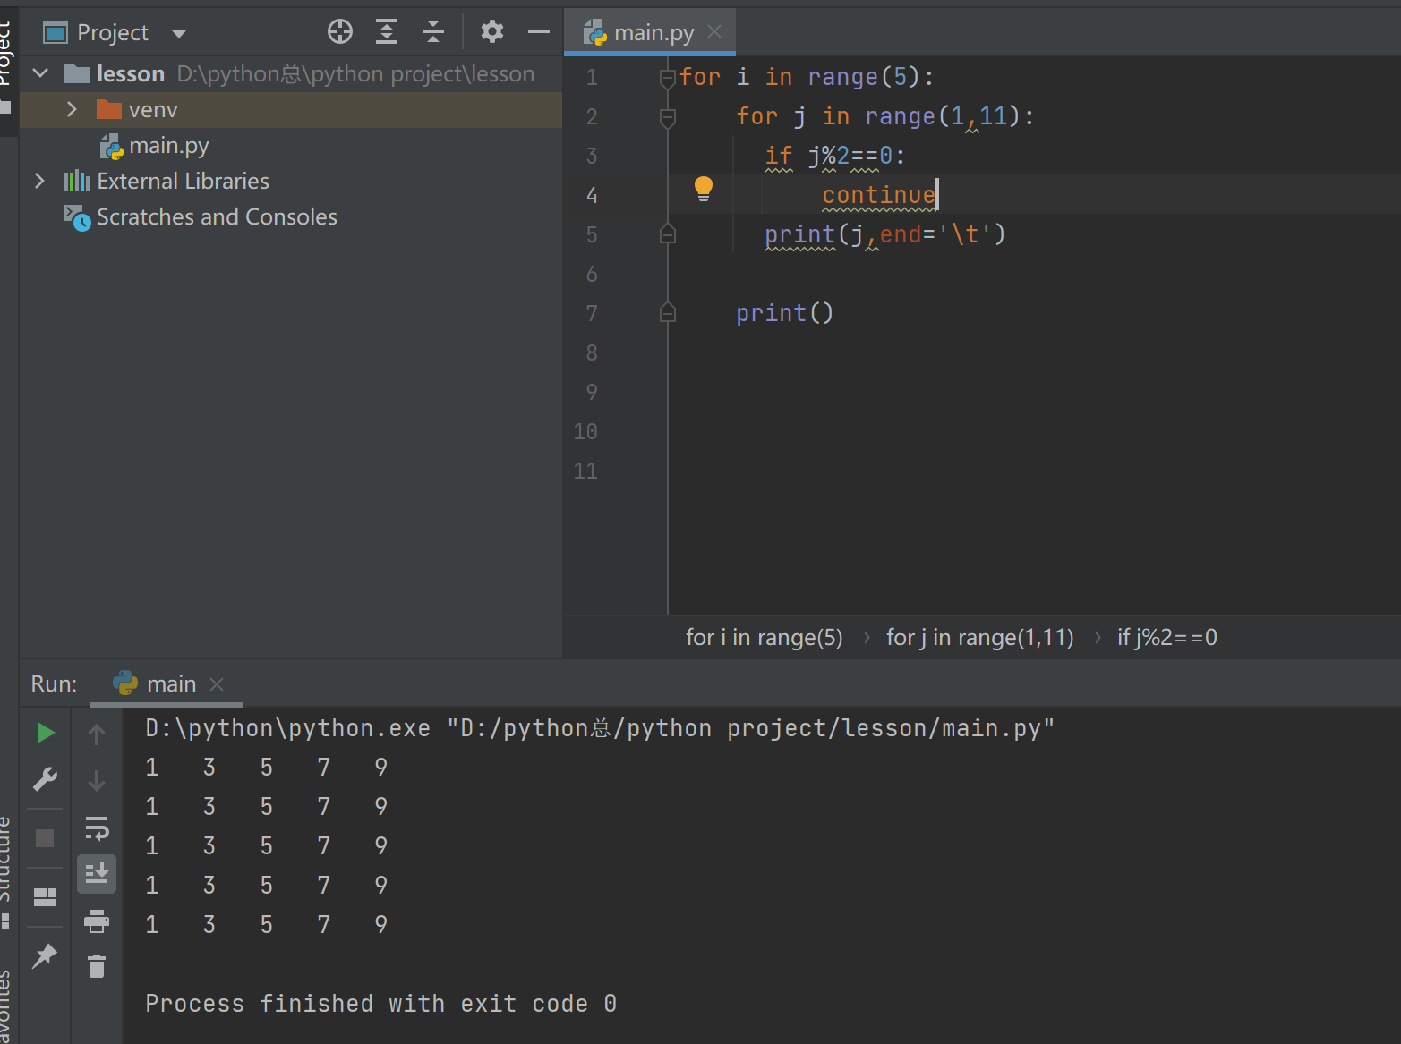Click the Select Opened File crosshair icon
Viewport: 1401px width, 1044px height.
[x=340, y=32]
